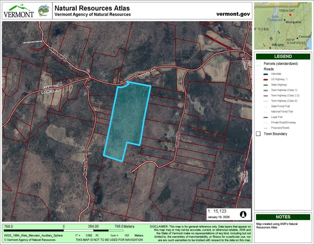Click the LEGEND header bar
This screenshot has height=245, width=314.
click(x=283, y=57)
